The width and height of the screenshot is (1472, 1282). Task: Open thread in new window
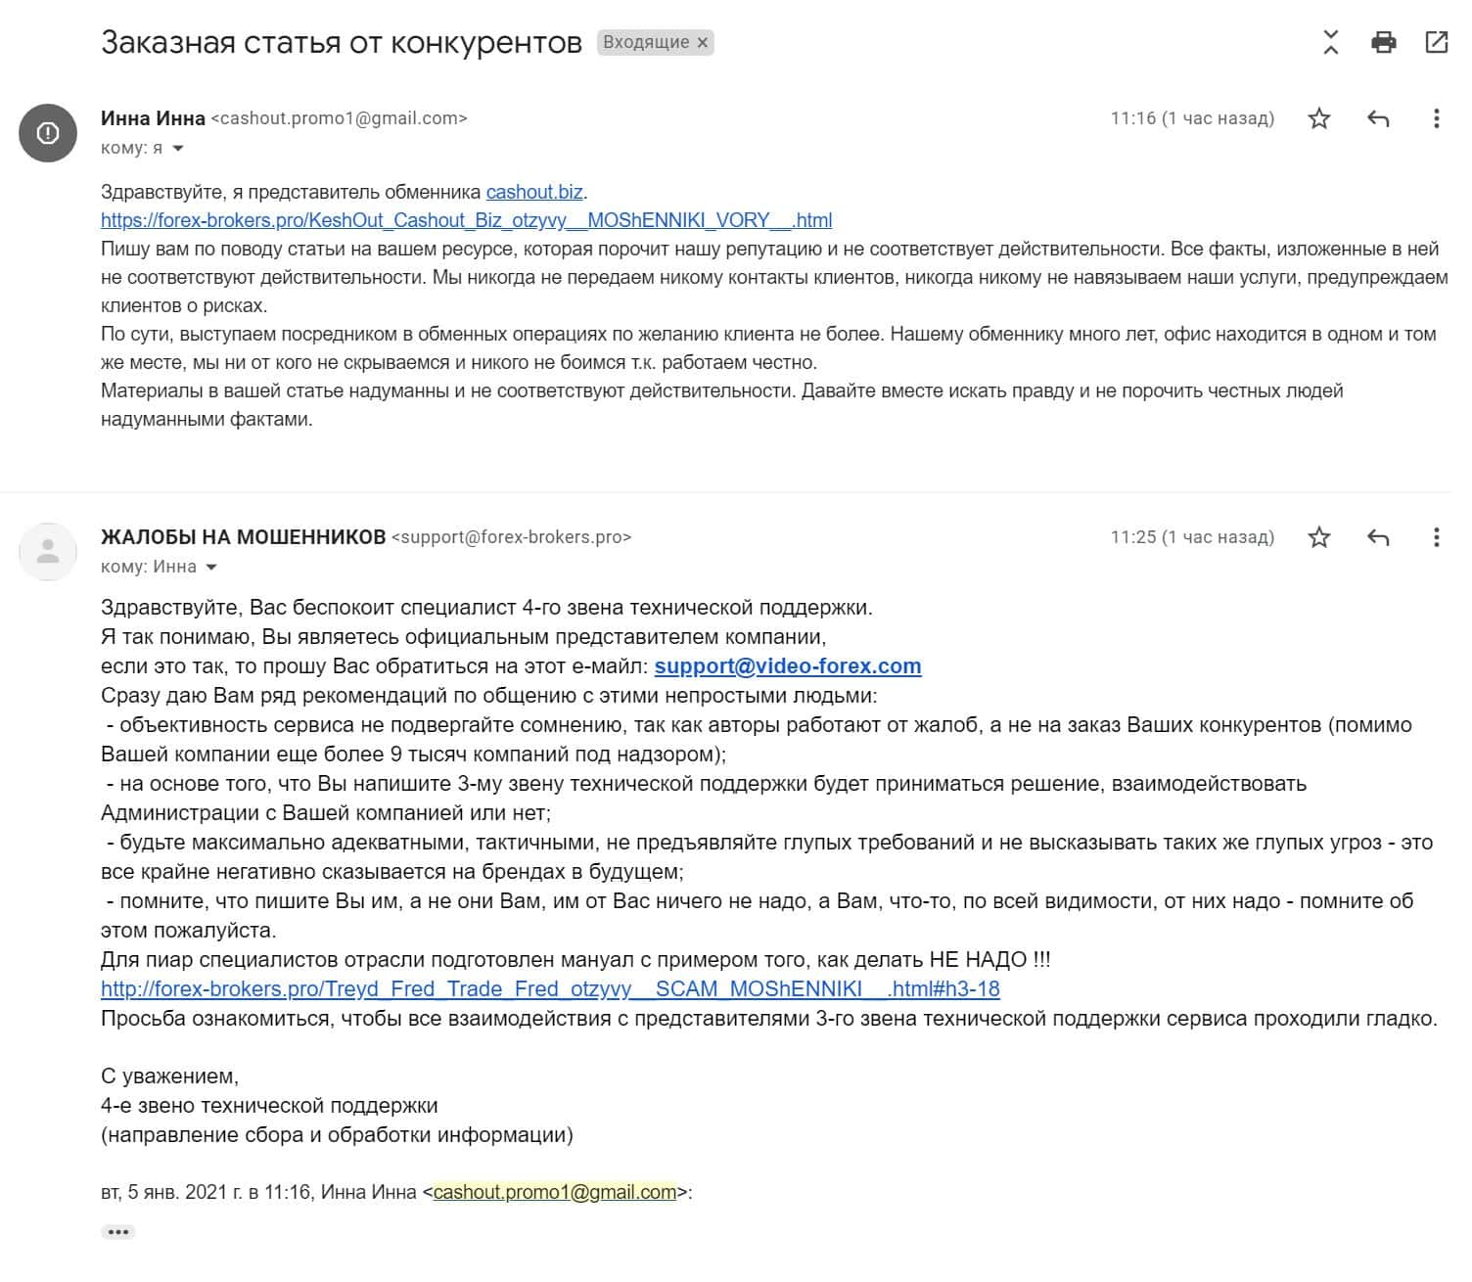pos(1436,42)
